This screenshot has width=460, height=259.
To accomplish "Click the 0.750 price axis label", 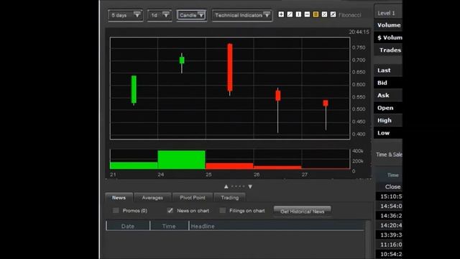I will [359, 47].
